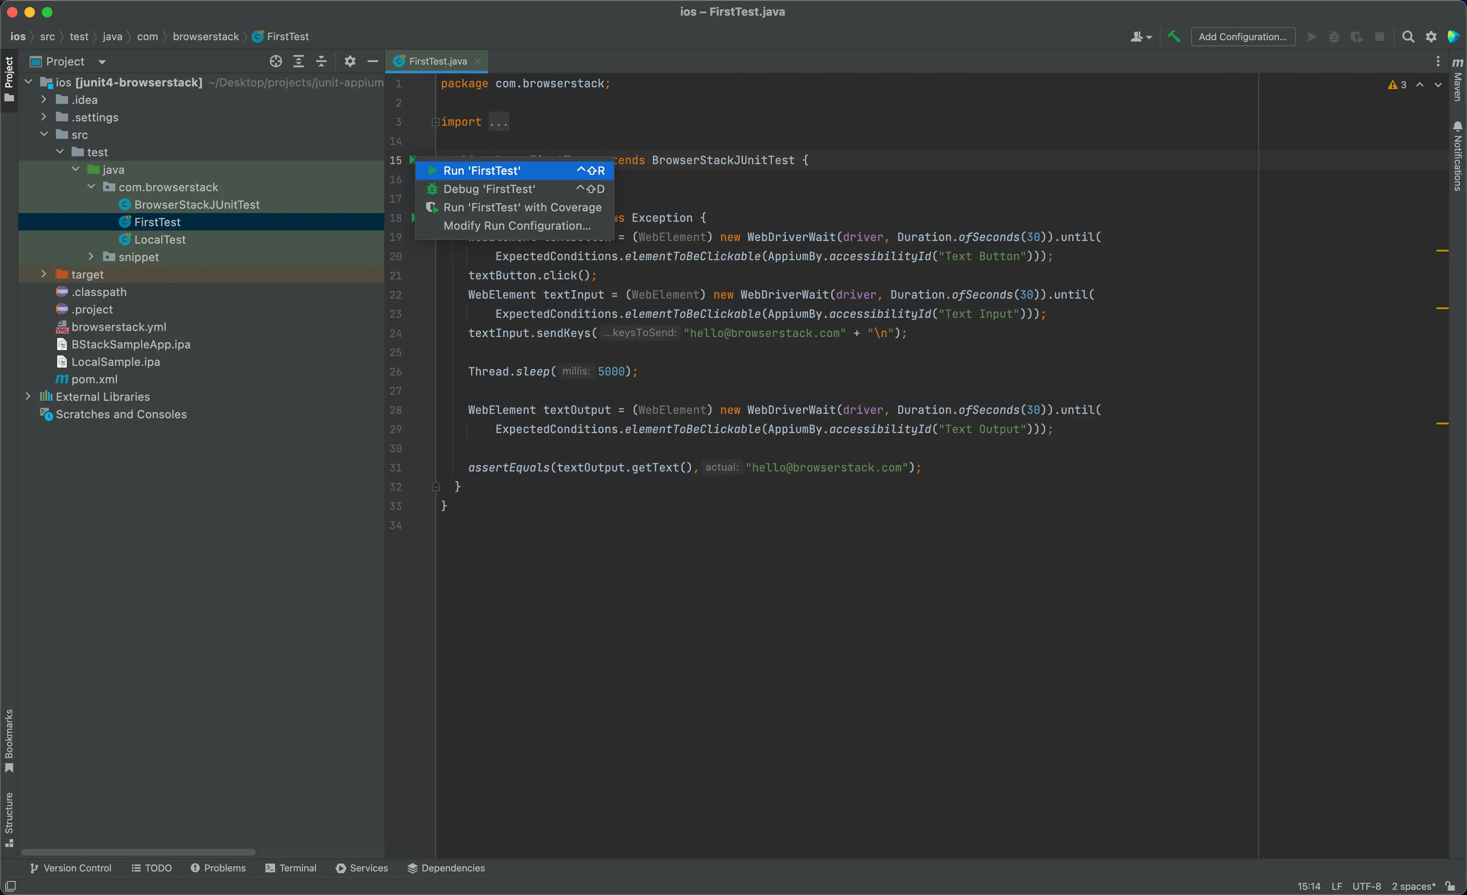
Task: Click Add Configuration button
Action: pos(1242,37)
